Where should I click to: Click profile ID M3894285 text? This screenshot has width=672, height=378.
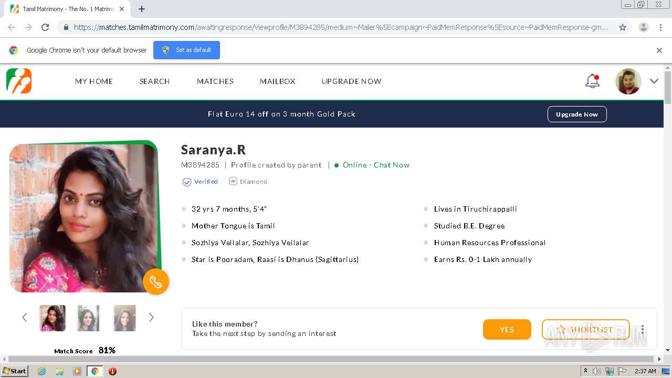200,165
